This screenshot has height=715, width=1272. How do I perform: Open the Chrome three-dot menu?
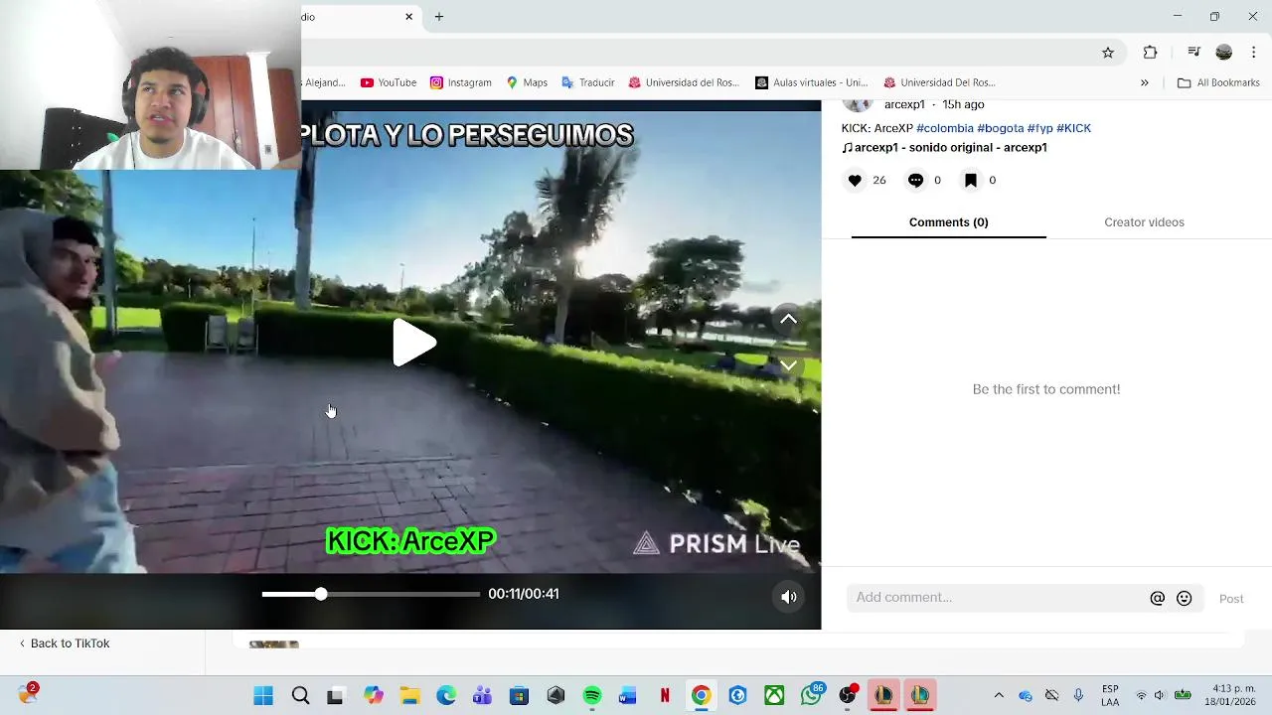coord(1254,53)
